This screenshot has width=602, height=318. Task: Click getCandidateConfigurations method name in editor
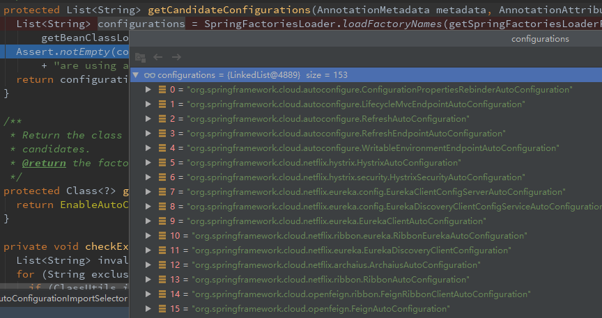[x=229, y=10]
